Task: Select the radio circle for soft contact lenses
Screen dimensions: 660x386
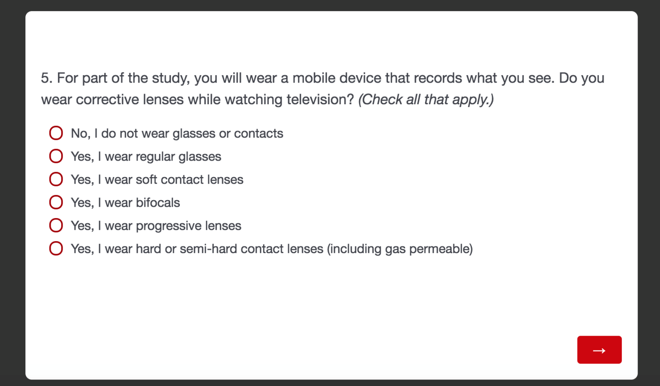Action: pyautogui.click(x=56, y=179)
